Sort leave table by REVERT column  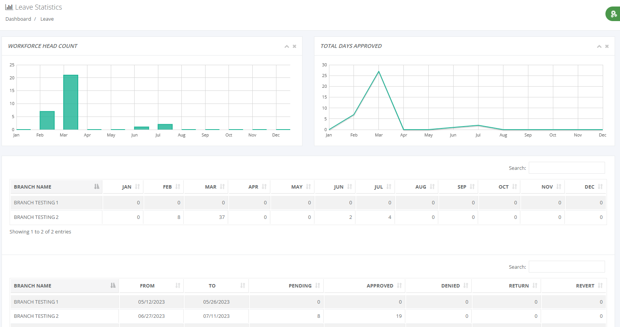(x=585, y=286)
